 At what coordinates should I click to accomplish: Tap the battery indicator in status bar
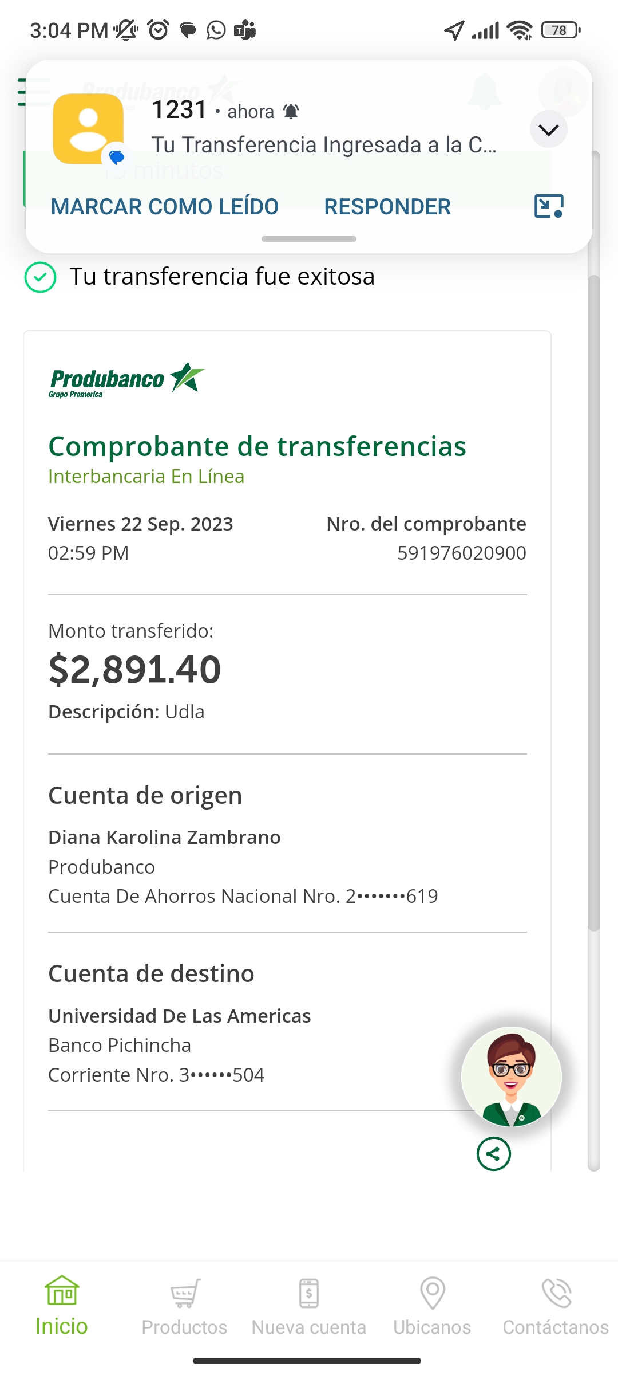click(x=560, y=30)
